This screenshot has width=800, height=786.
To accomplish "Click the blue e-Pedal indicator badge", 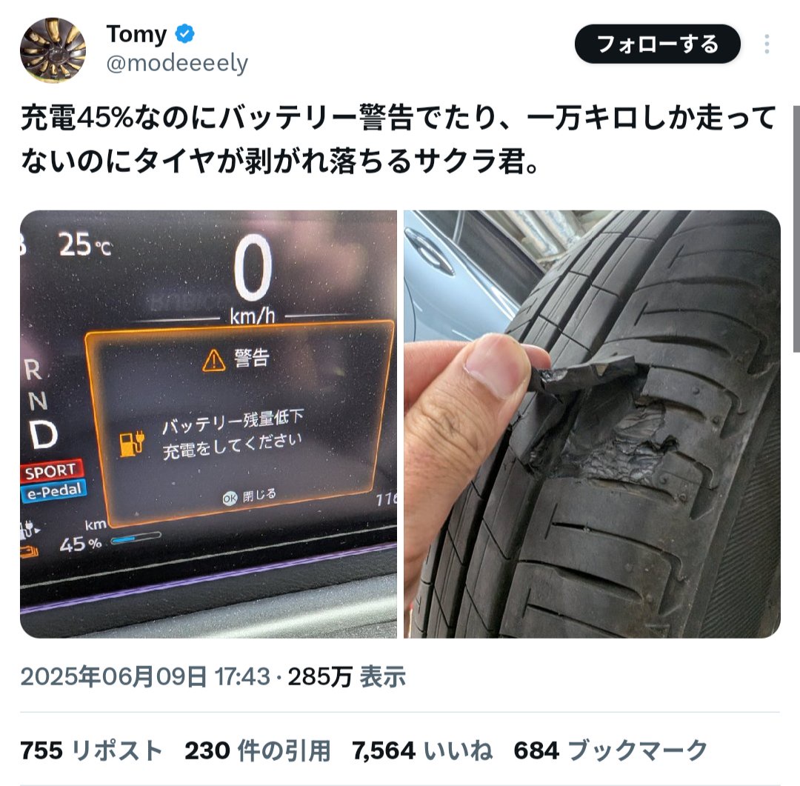I will 54,491.
